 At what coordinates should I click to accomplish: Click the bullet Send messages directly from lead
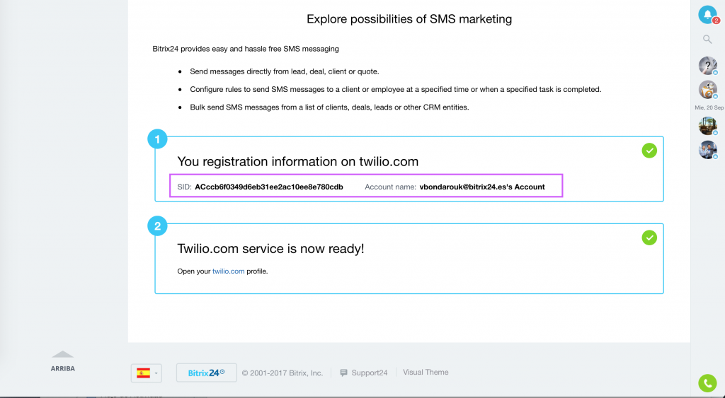(285, 71)
